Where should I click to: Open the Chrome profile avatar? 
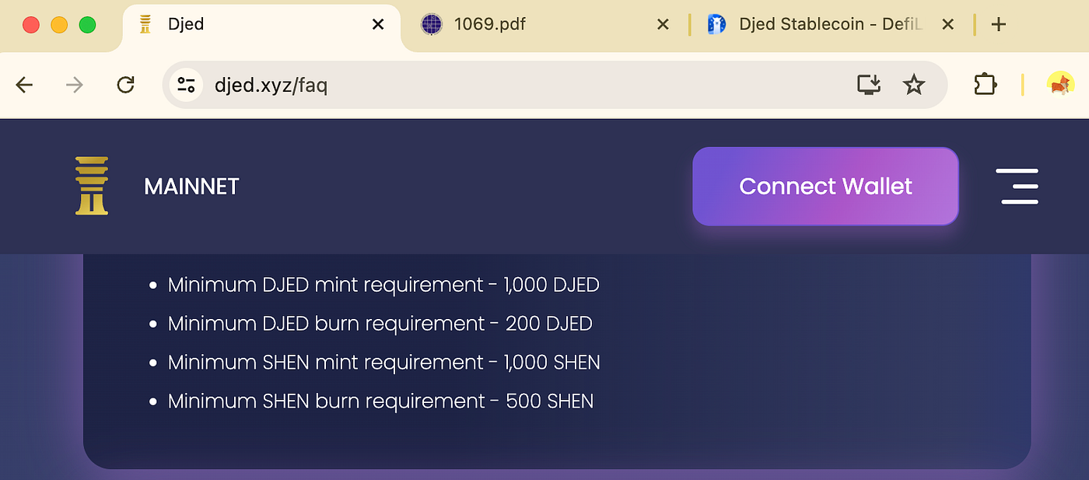[1059, 84]
